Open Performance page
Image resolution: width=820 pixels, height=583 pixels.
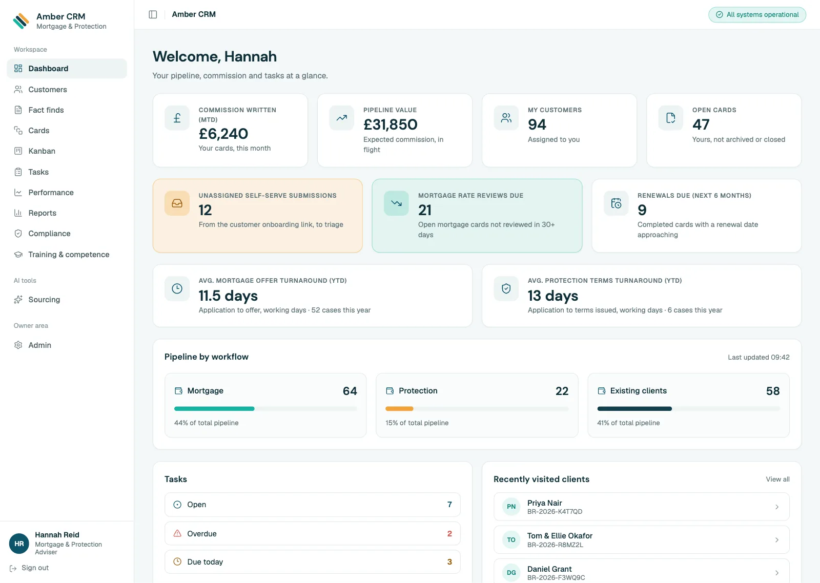67,193
